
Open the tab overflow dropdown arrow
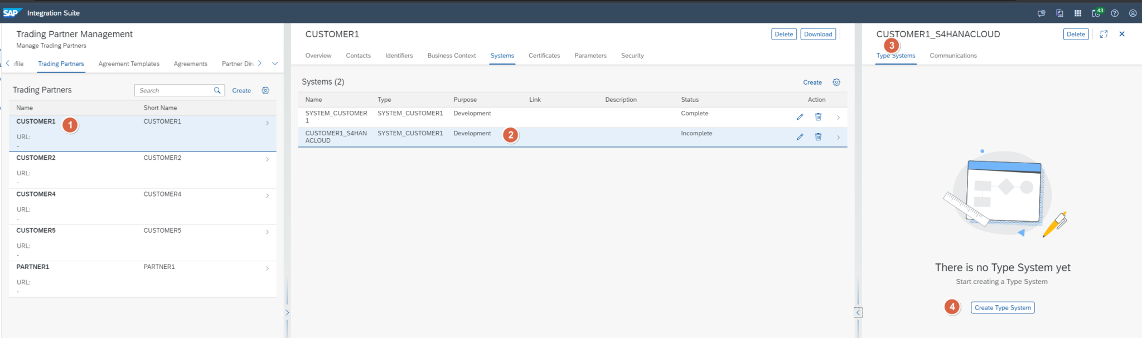(275, 63)
